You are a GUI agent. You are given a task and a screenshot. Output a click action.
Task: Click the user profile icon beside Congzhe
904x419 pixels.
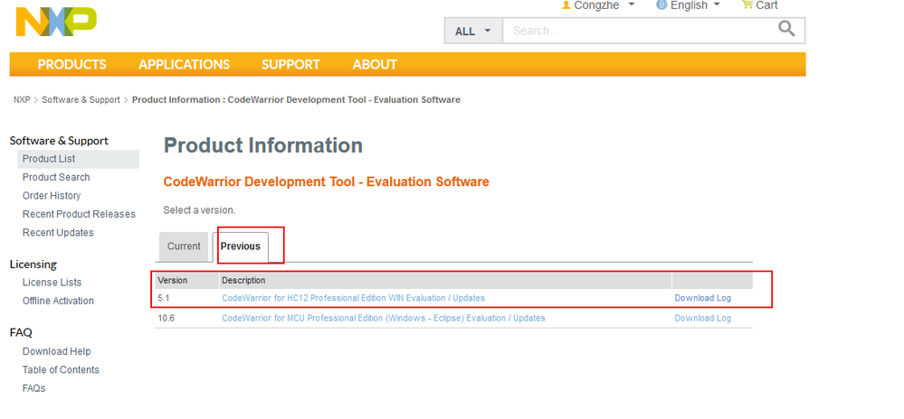[x=566, y=5]
